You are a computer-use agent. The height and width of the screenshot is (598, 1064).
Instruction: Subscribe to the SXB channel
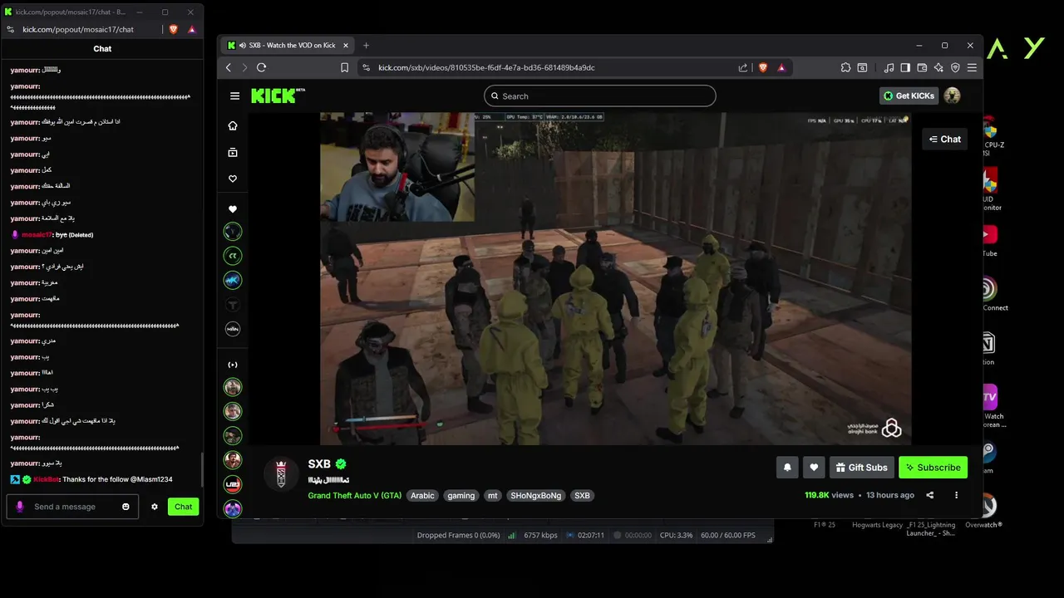[933, 468]
